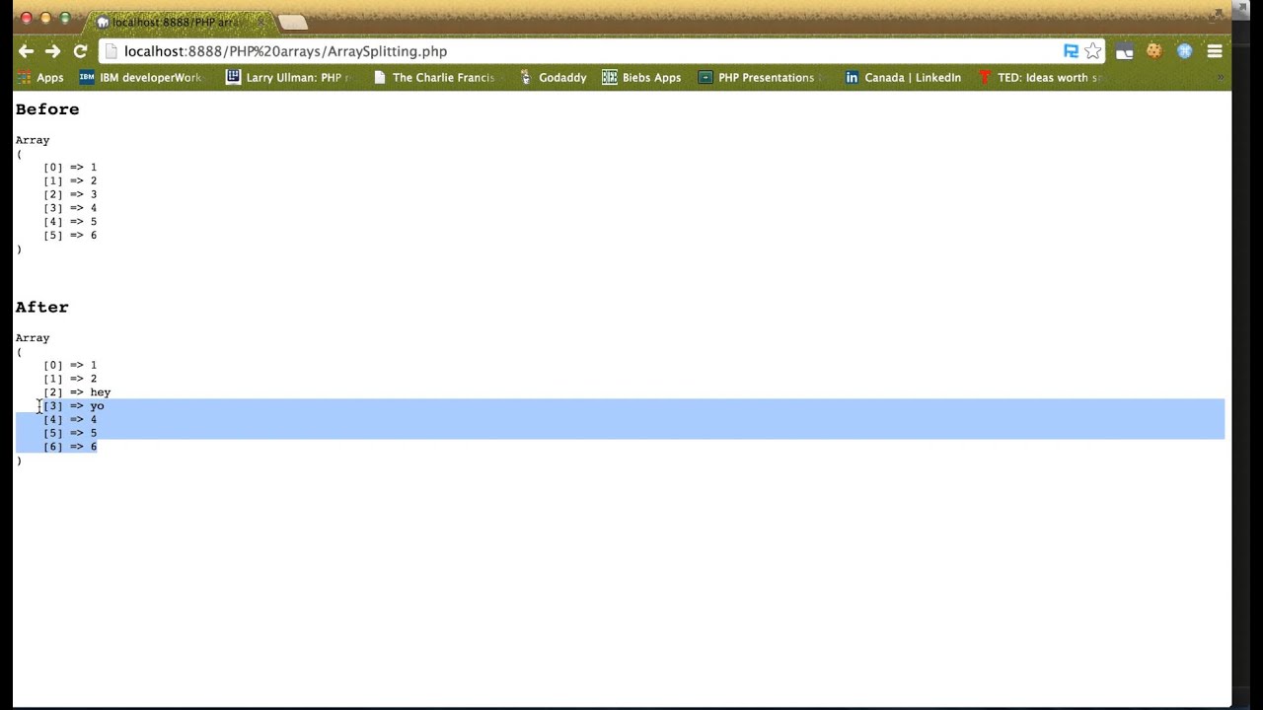Click "[2] => 3" in Before array
The width and height of the screenshot is (1263, 710).
point(70,194)
